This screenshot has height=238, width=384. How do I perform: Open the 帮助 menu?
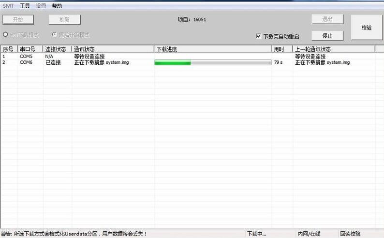point(57,6)
